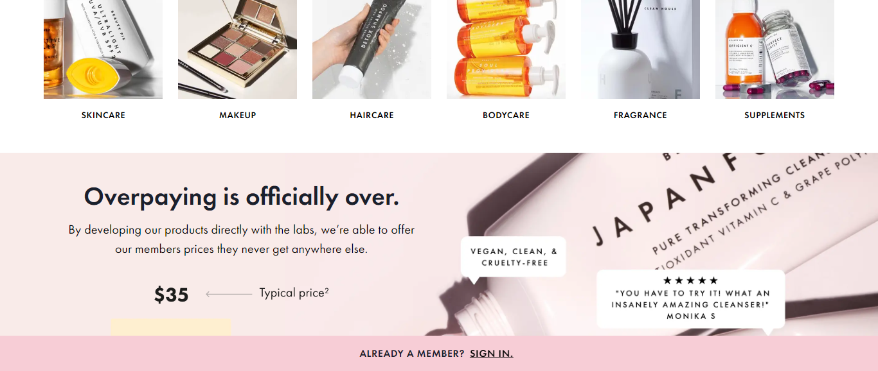Click the FRAGRANCE label link
Image resolution: width=878 pixels, height=371 pixels.
click(x=640, y=116)
